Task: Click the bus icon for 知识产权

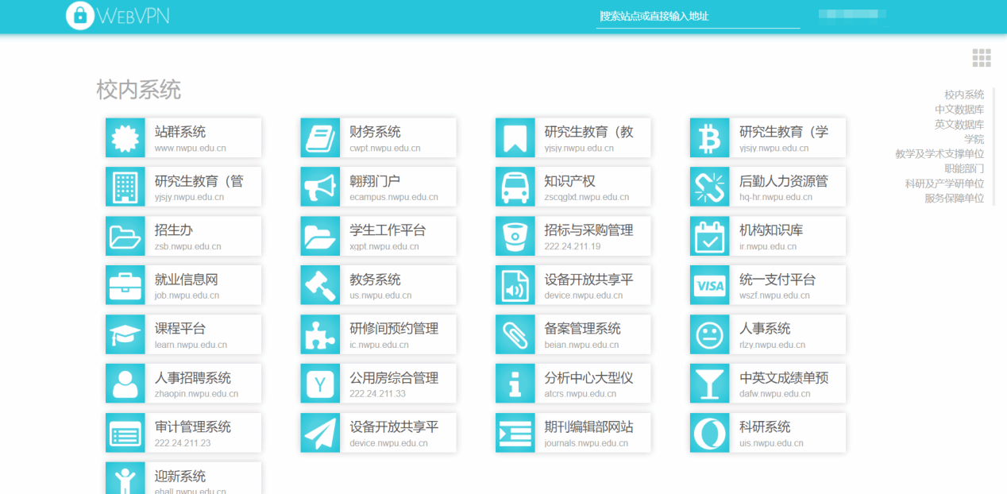Action: [x=515, y=187]
